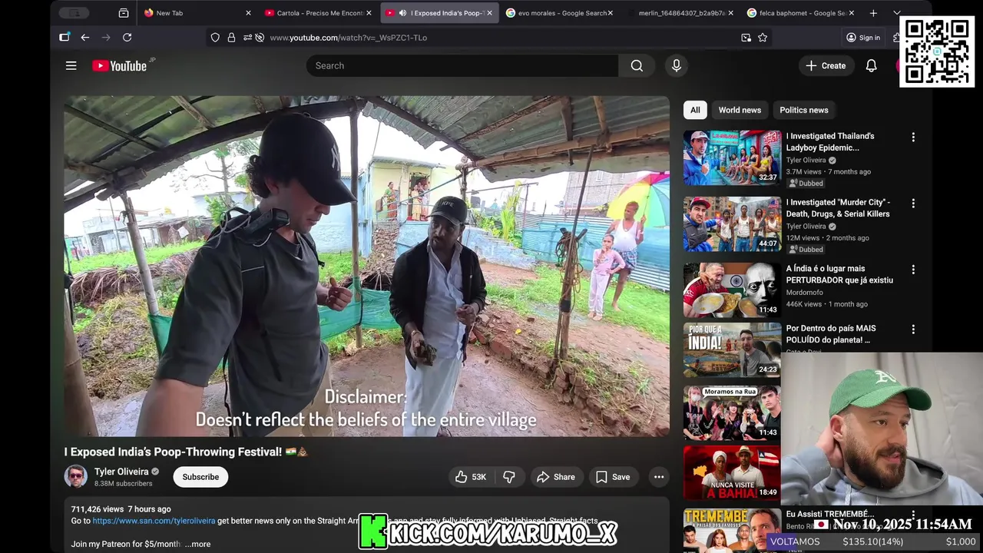Mute the playing YouTube tab speaker icon
983x553 pixels.
[402, 13]
